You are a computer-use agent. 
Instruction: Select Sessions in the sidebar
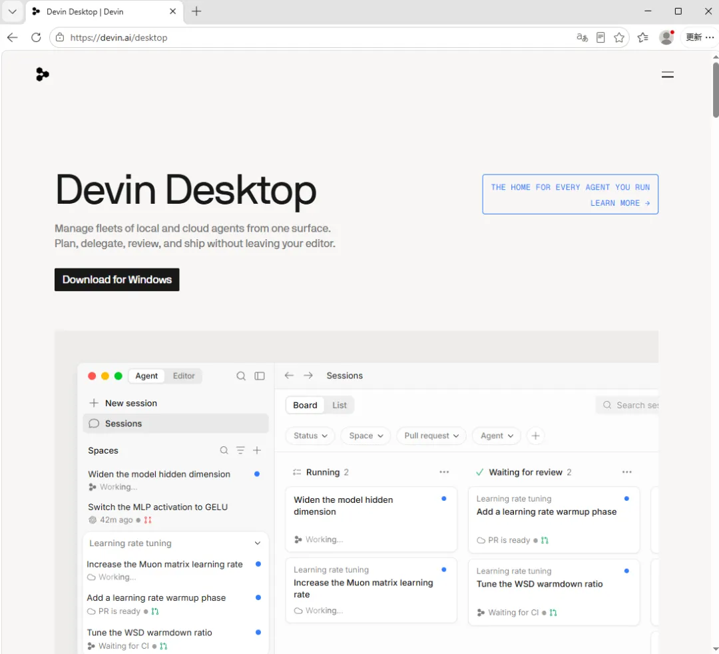pos(176,424)
